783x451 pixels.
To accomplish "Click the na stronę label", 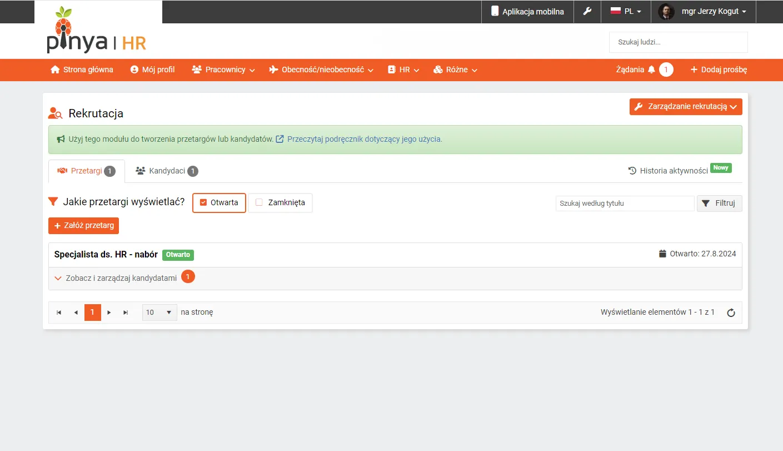I will [197, 313].
